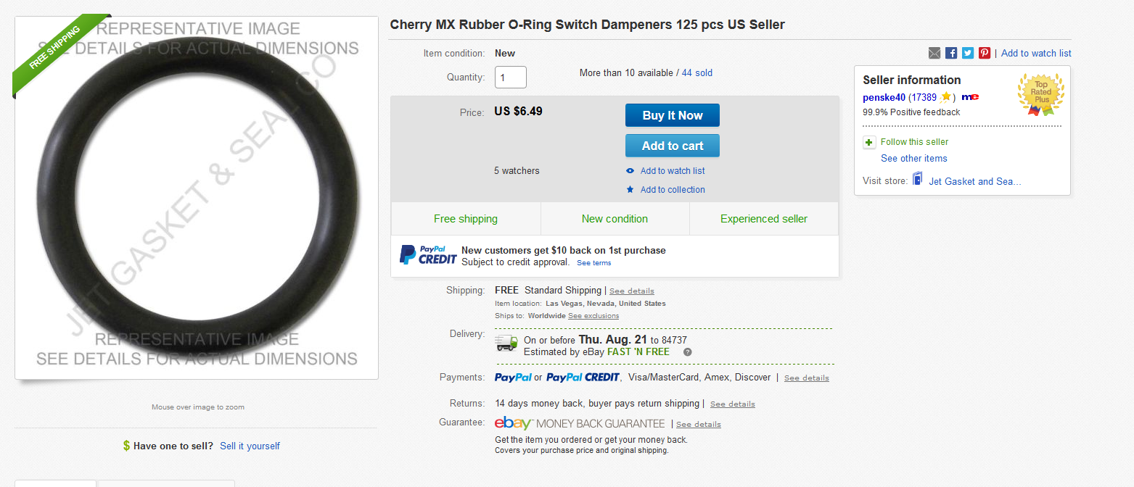
Task: Click the O-ring product image
Action: [x=197, y=197]
